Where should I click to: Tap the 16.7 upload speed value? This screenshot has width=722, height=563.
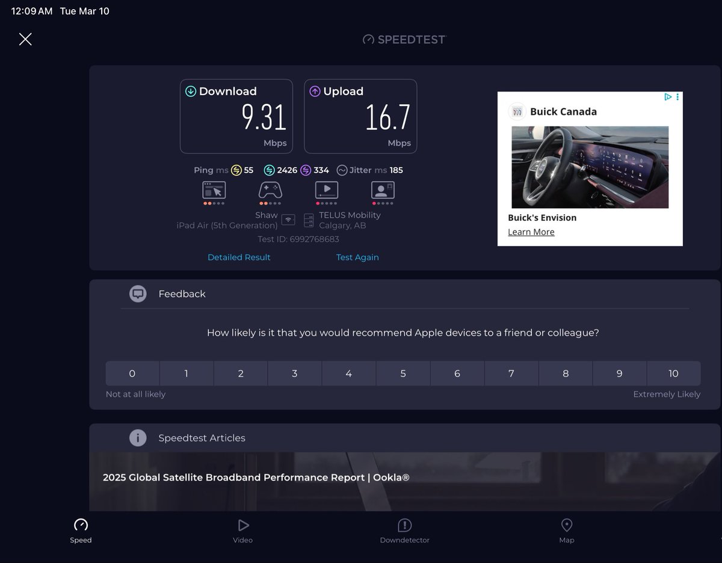click(x=388, y=117)
